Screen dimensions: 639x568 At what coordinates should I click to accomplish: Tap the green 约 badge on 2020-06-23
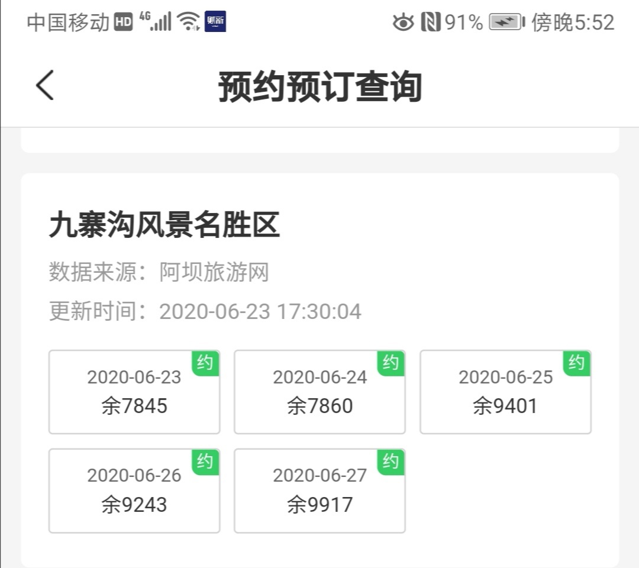[205, 363]
